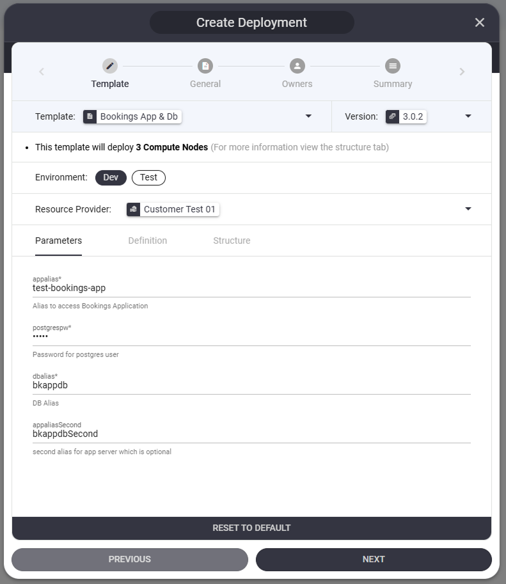Open the Structure tab

point(232,241)
